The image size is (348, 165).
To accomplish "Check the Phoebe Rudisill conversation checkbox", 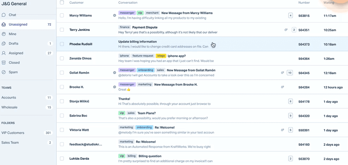I will tap(62, 44).
